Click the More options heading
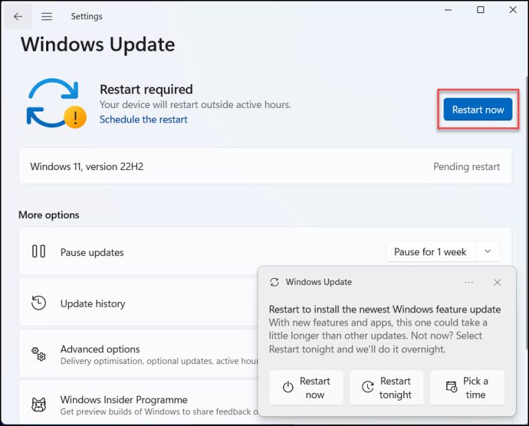The image size is (529, 426). tap(49, 215)
